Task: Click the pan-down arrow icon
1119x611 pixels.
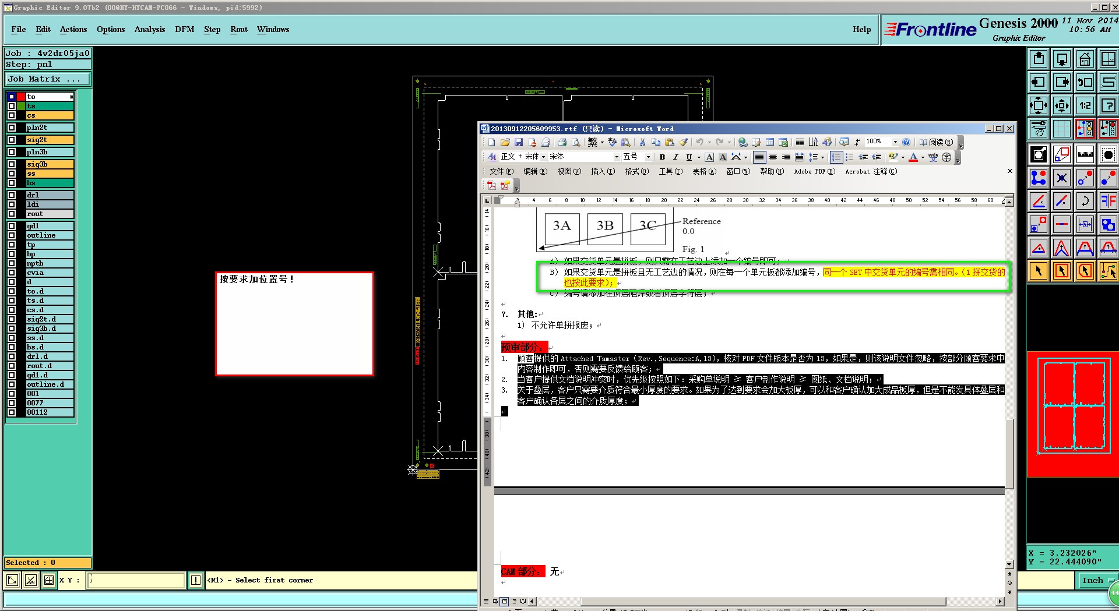Action: click(x=1061, y=59)
